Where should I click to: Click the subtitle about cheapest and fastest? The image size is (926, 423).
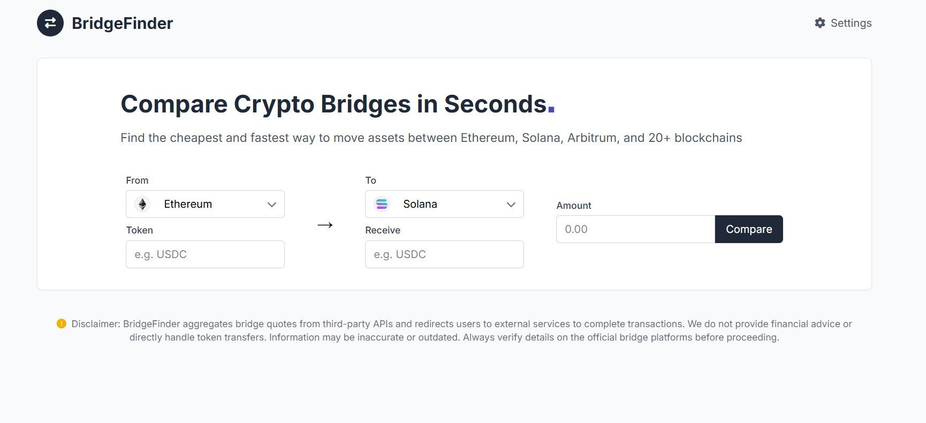click(x=431, y=138)
